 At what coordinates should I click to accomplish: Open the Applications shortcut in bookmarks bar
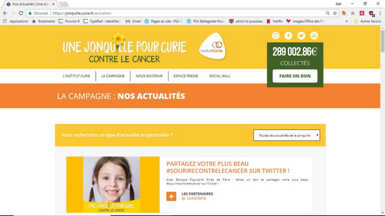coord(15,21)
